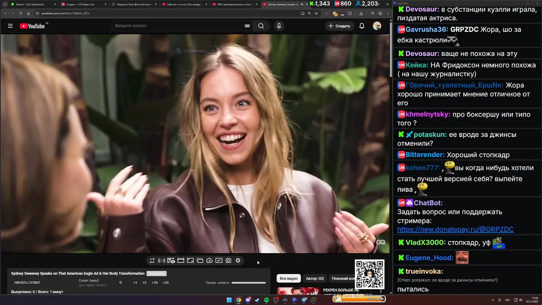This screenshot has width=542, height=305.
Task: Toggle the clapperboard cinema mode icon
Action: tap(181, 261)
